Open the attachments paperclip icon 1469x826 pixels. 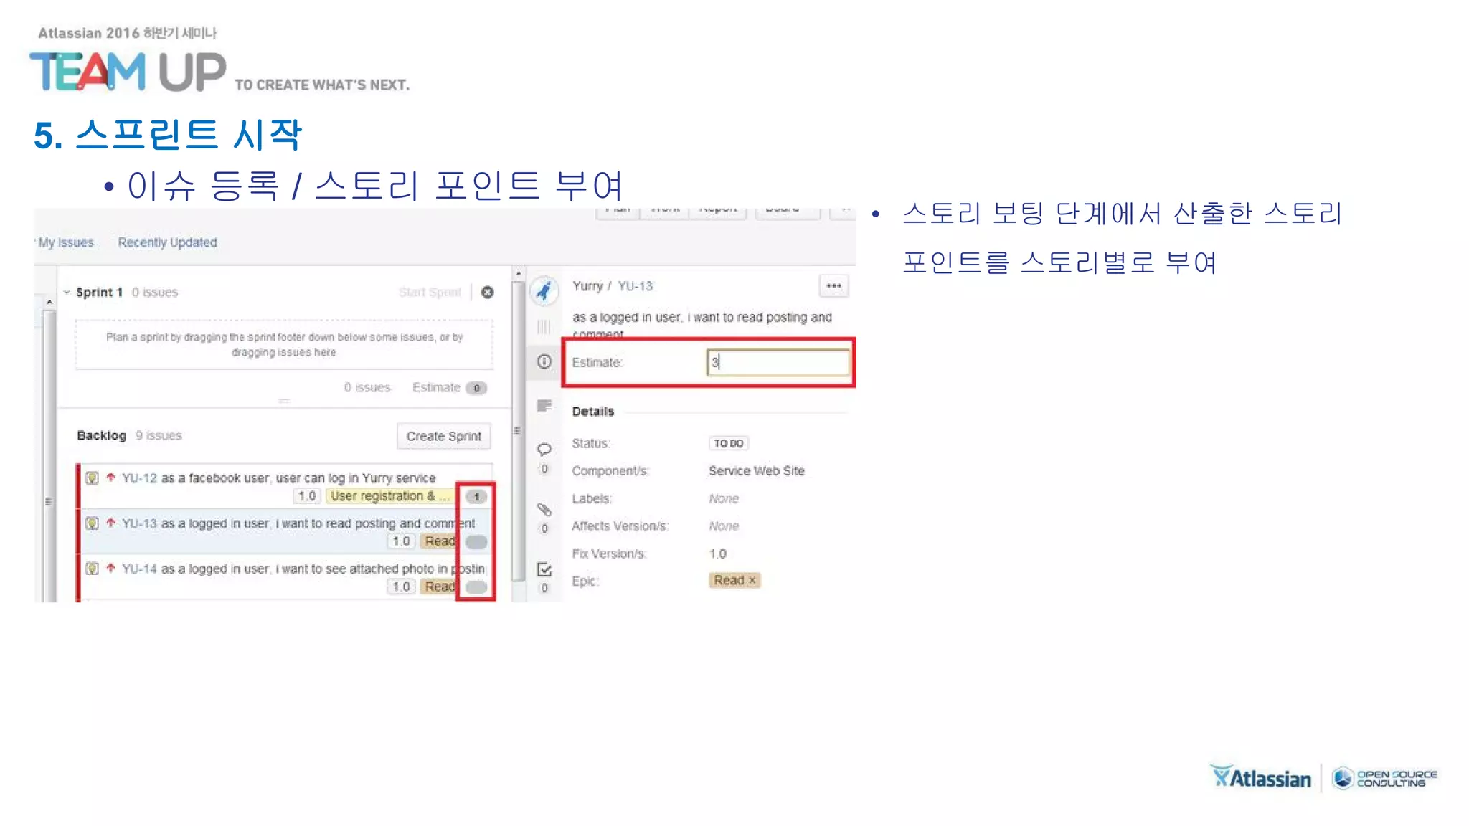[x=544, y=510]
